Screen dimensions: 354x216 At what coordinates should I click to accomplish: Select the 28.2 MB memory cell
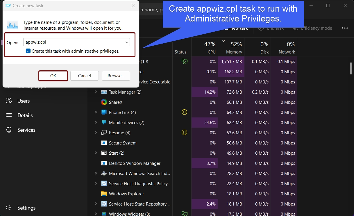point(231,173)
